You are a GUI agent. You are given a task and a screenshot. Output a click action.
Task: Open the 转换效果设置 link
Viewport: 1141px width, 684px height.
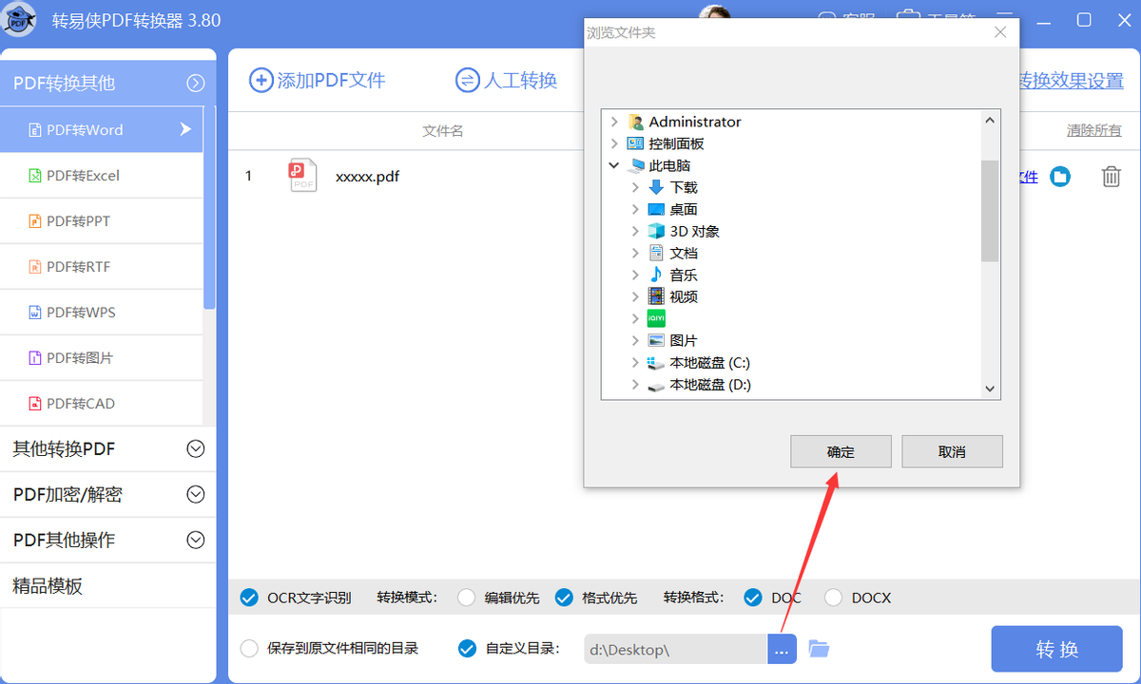(x=1071, y=81)
